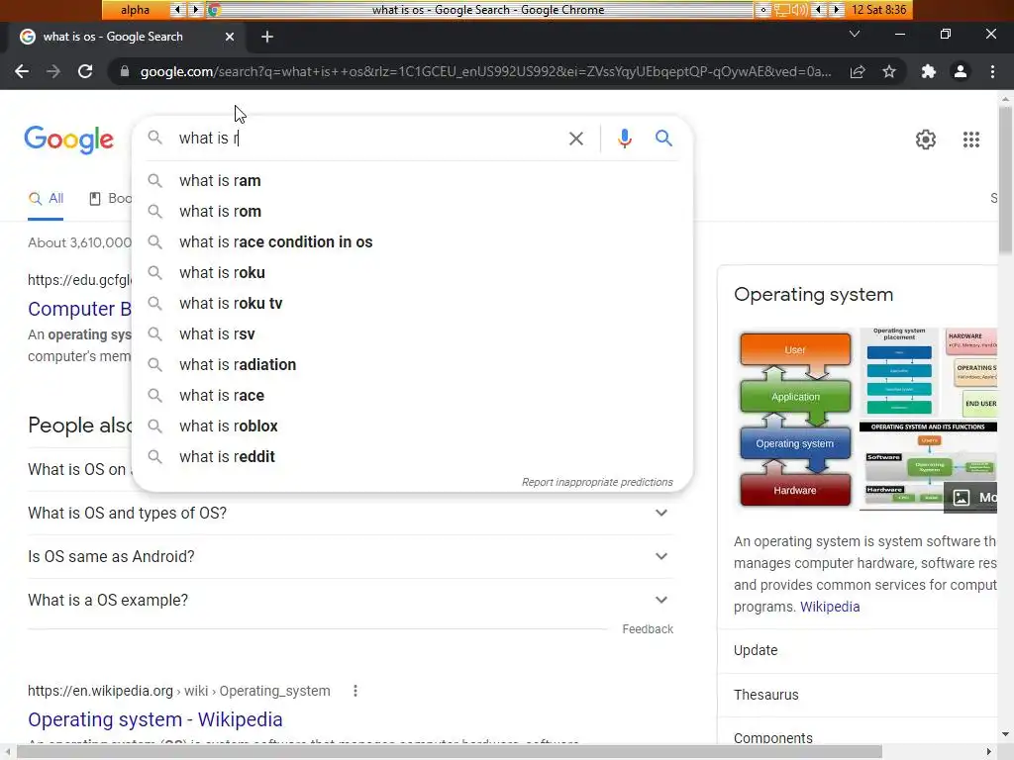Open the Components item in knowledge panel
1014x760 pixels.
click(x=857, y=738)
